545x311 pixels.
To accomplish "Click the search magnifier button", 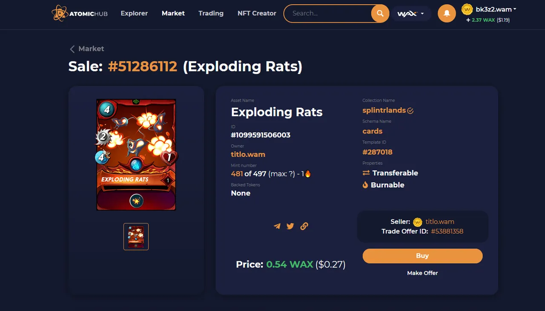I will [x=380, y=14].
